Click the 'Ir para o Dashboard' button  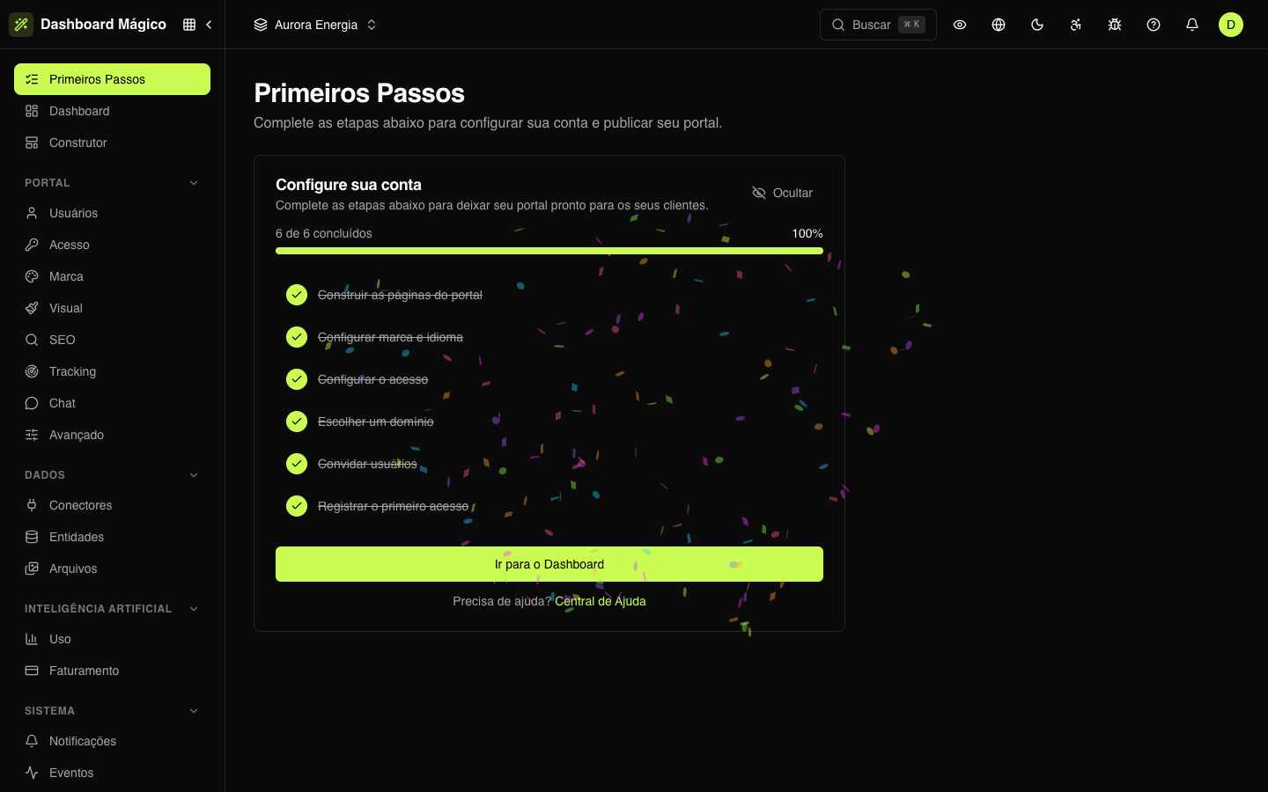[x=549, y=564]
